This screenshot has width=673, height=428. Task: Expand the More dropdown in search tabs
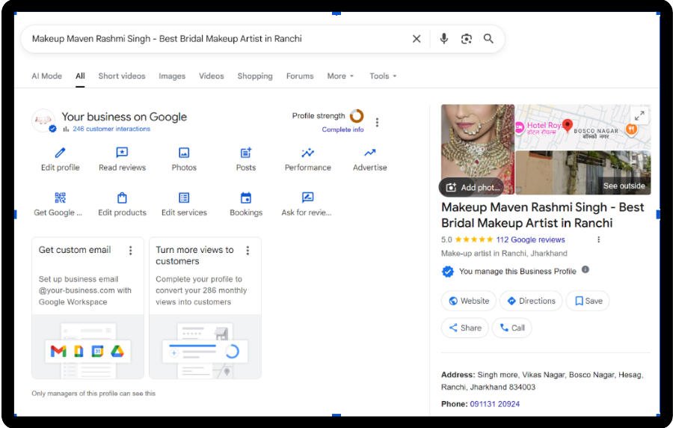[340, 76]
